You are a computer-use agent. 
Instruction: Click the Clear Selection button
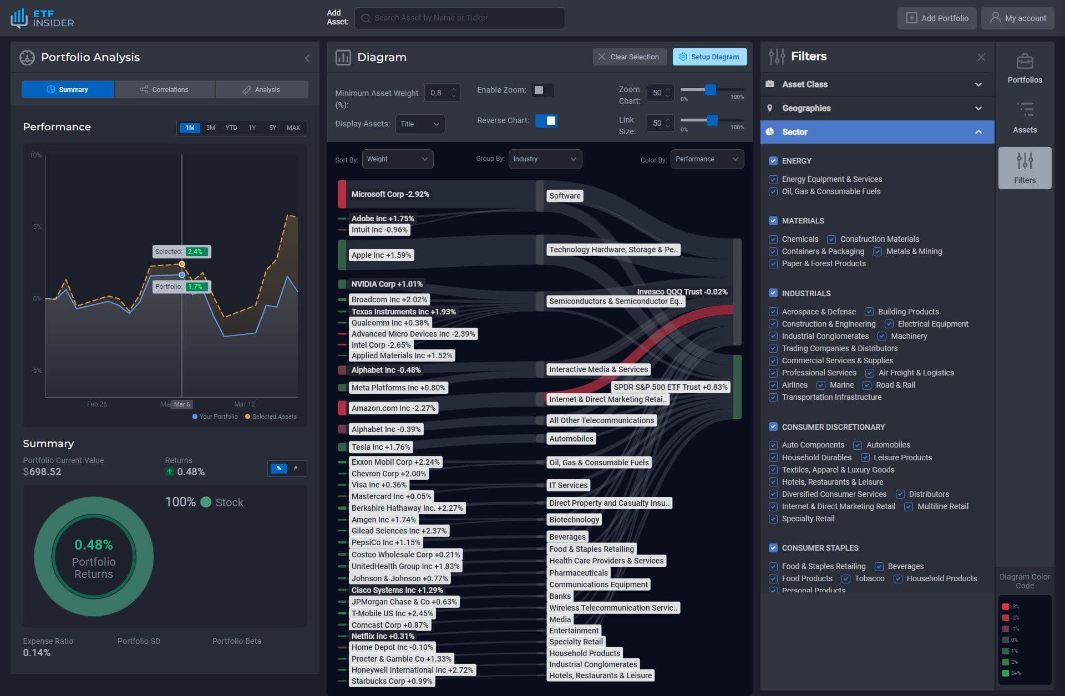pos(628,56)
